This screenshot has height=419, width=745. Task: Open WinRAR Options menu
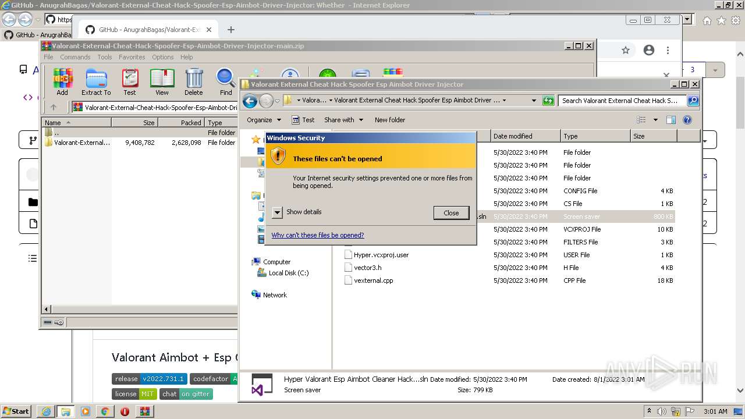click(x=163, y=57)
